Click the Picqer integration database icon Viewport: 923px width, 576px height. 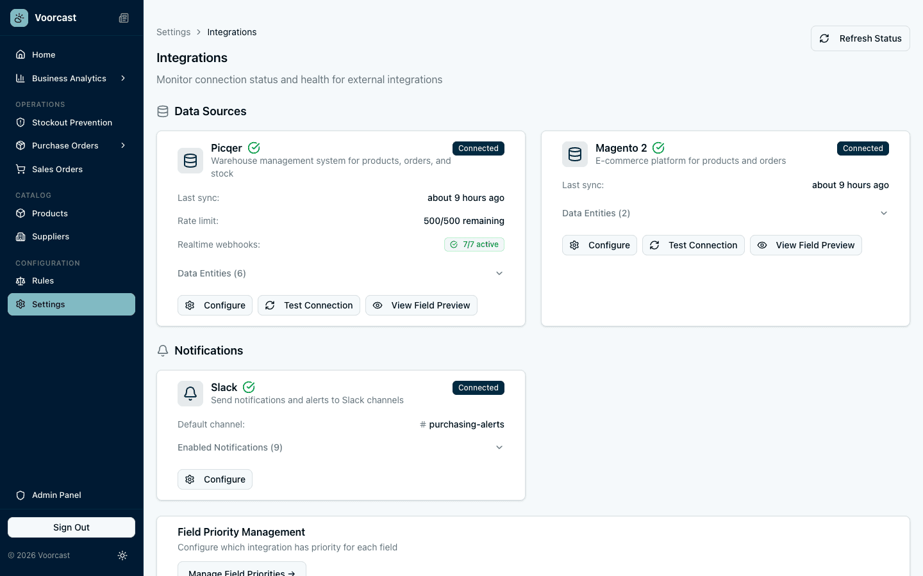[x=190, y=161]
